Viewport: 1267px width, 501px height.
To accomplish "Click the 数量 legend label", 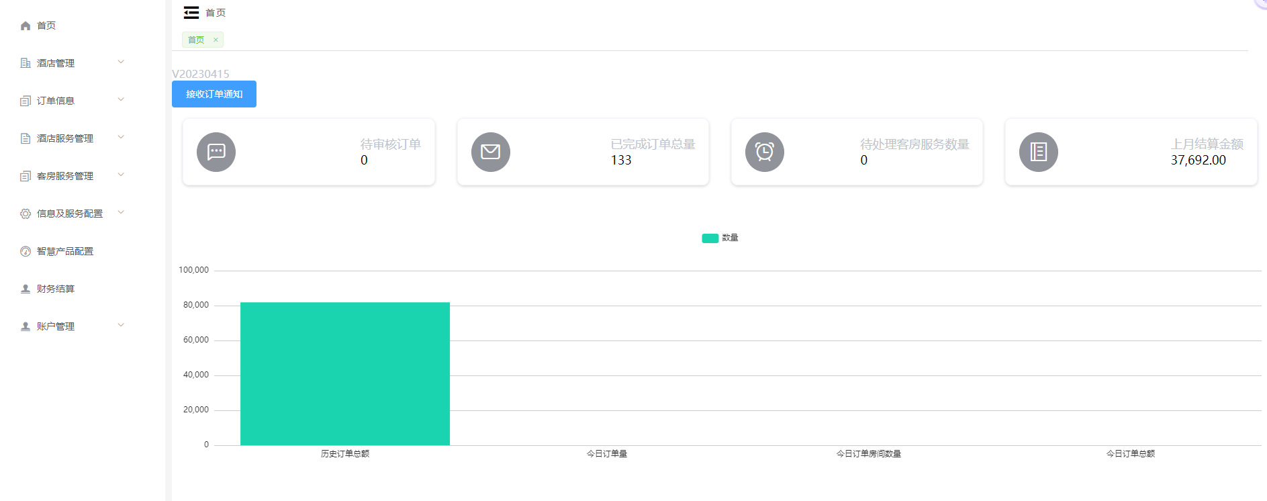I will point(730,238).
